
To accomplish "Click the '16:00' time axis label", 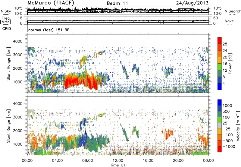I will click(x=148, y=160).
